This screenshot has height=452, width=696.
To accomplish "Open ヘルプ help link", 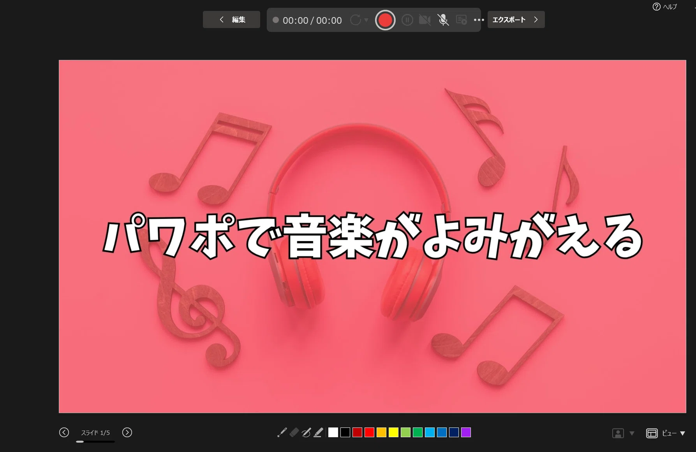I will pyautogui.click(x=665, y=7).
